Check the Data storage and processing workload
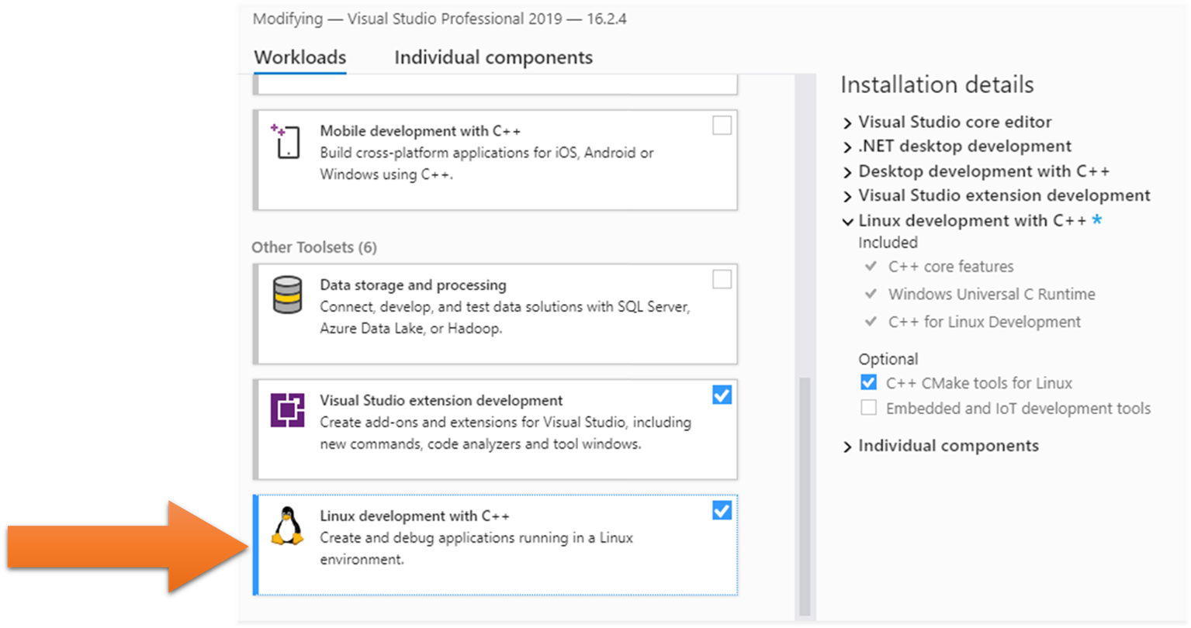 pos(722,280)
